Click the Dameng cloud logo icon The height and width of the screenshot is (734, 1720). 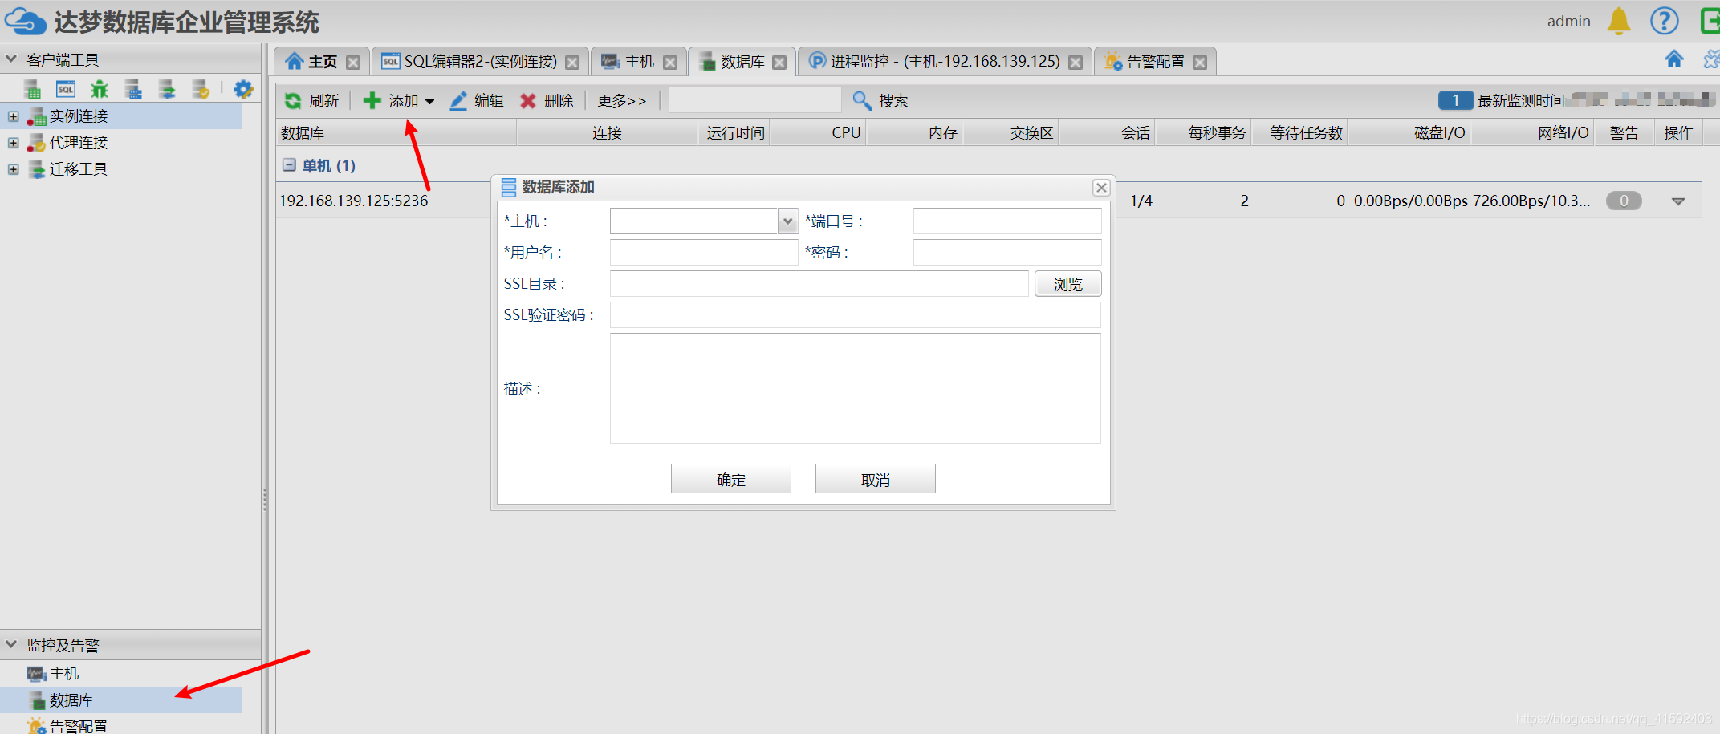(x=26, y=22)
